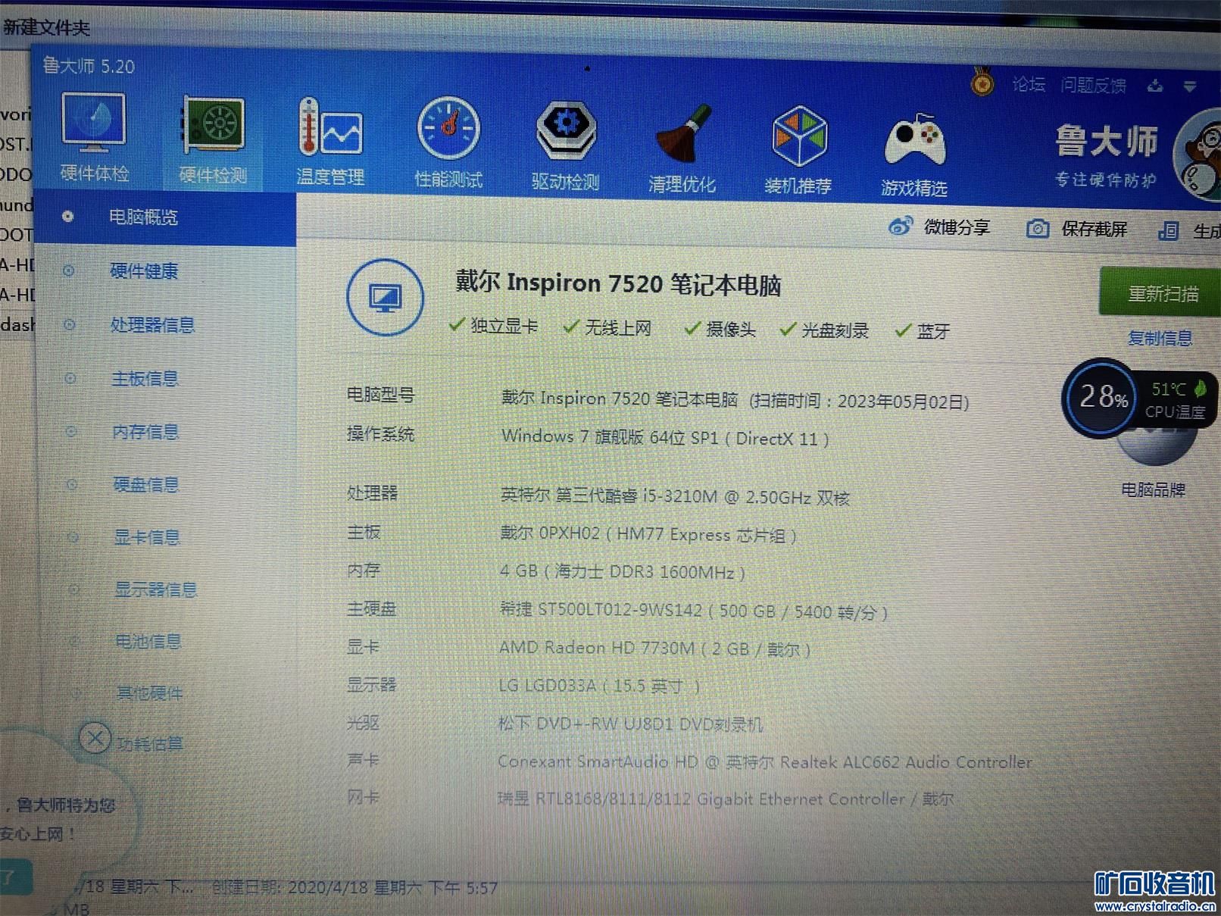
Task: Click the 鲁大师 mascot avatar
Action: (x=1198, y=155)
